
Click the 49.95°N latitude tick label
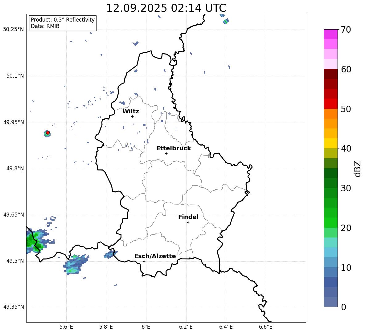pyautogui.click(x=14, y=122)
